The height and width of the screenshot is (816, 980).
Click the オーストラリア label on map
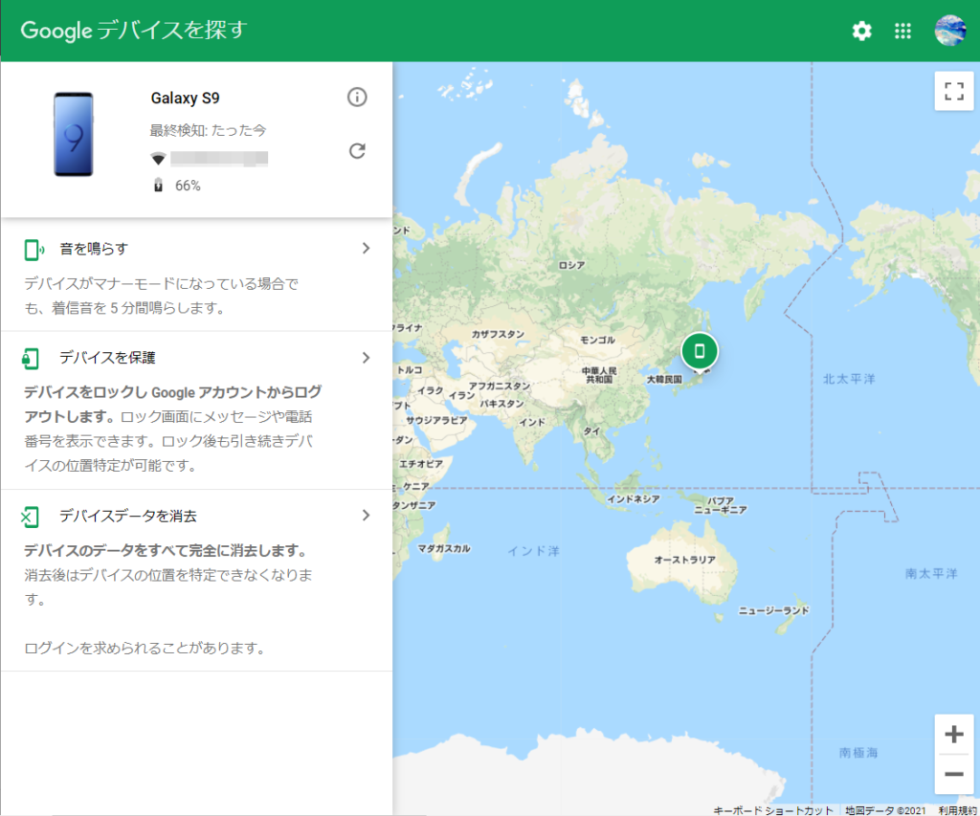(685, 560)
